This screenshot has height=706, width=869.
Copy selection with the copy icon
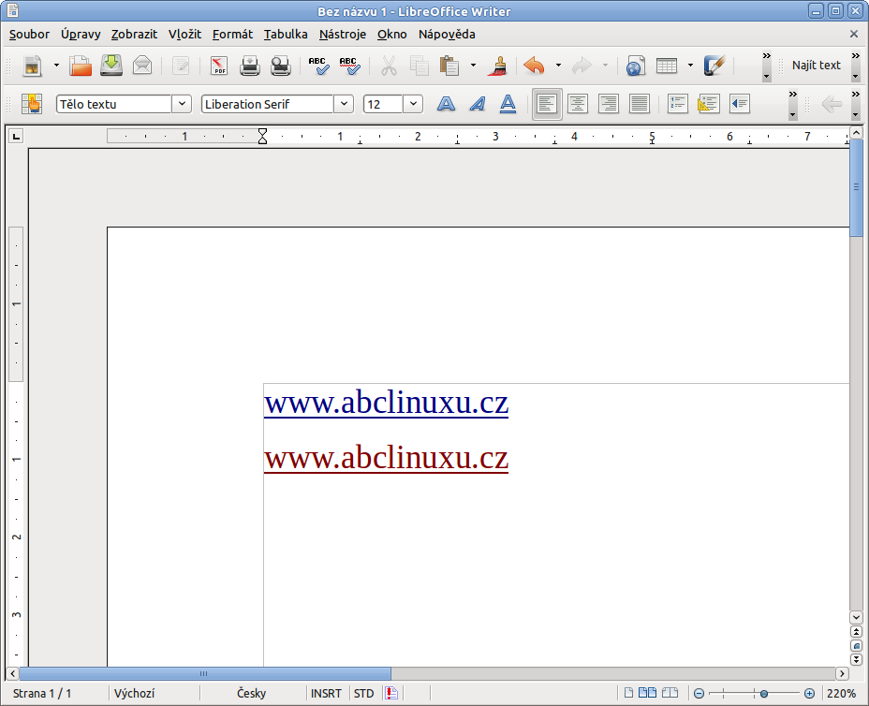tap(420, 66)
